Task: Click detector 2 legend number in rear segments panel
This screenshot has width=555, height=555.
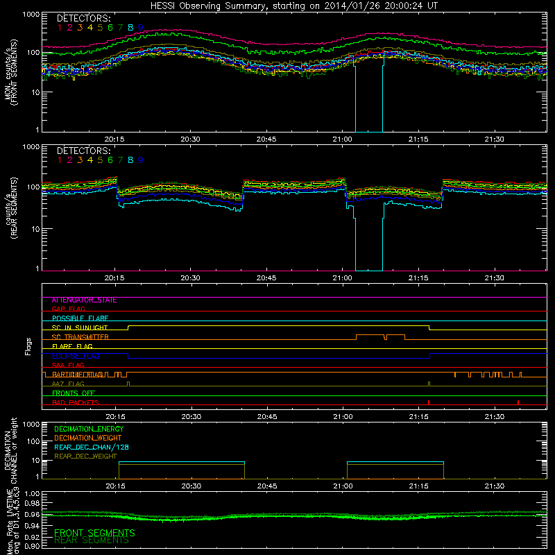Action: (x=70, y=160)
